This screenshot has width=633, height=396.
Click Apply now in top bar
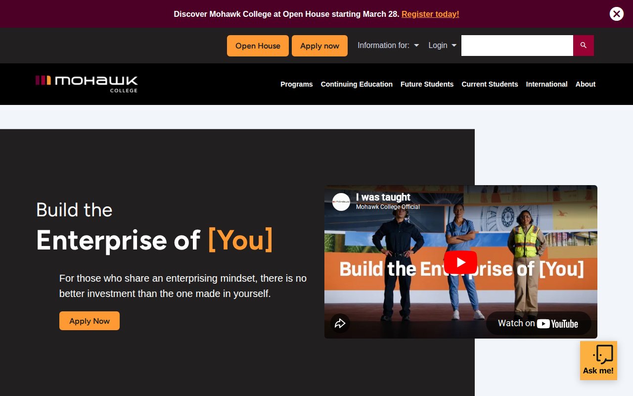click(319, 46)
